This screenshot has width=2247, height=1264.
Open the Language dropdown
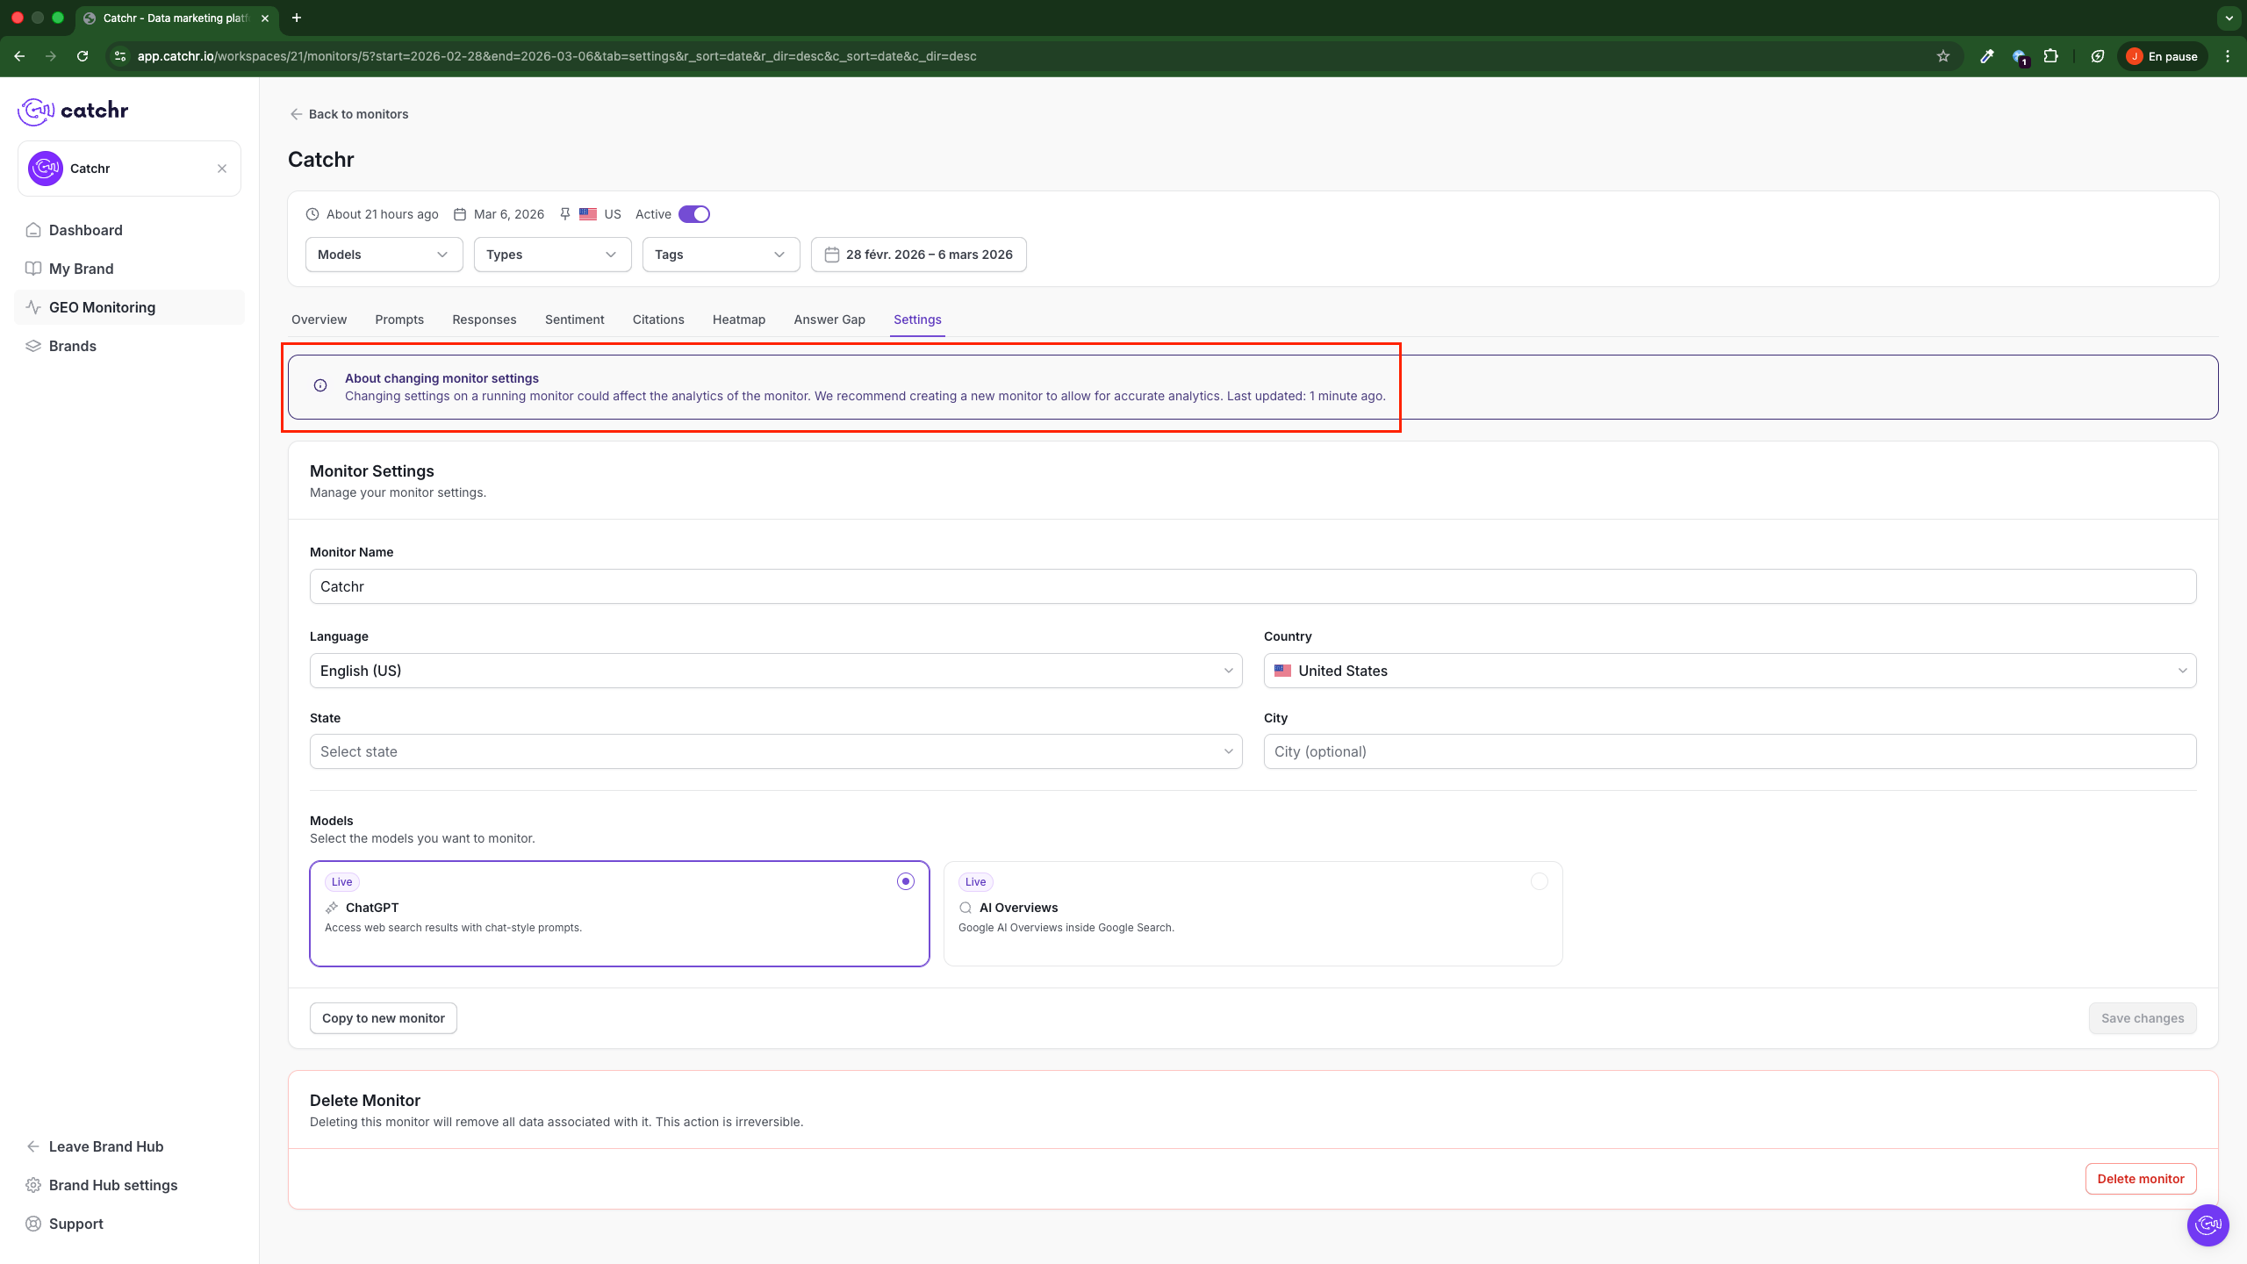[775, 671]
